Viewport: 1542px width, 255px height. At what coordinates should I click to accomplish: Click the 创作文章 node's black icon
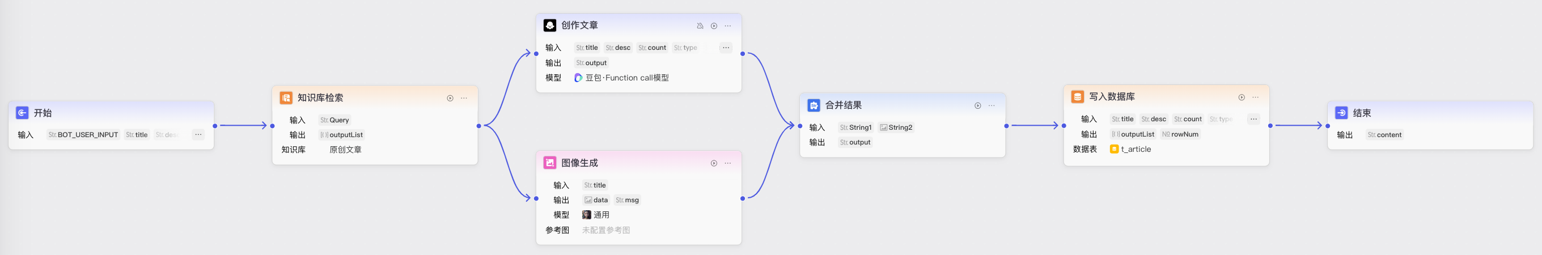pyautogui.click(x=549, y=25)
